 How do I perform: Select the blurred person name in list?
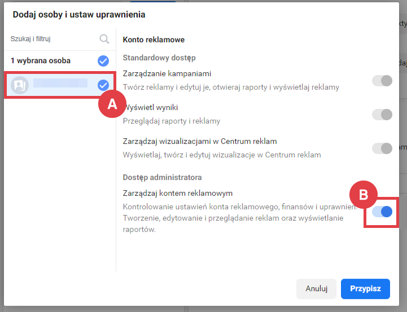pos(60,84)
